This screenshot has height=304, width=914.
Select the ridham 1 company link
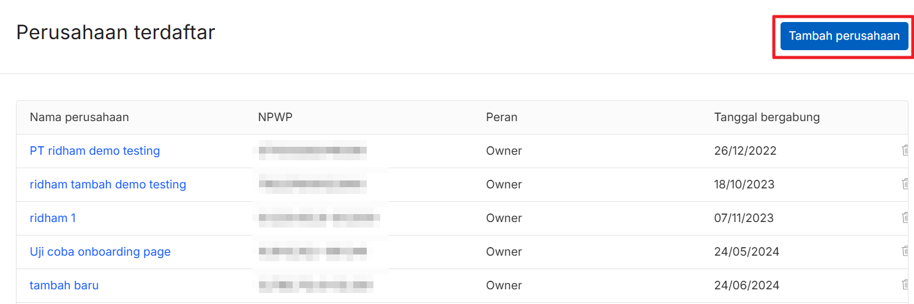click(x=53, y=218)
